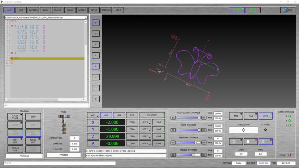Open the FILE tab
Image resolution: width=299 pixels, height=168 pixels.
21,10
